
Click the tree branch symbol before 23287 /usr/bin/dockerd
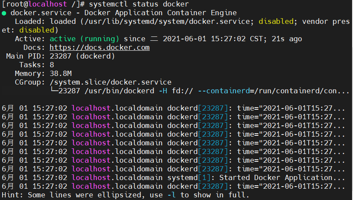tap(54, 91)
